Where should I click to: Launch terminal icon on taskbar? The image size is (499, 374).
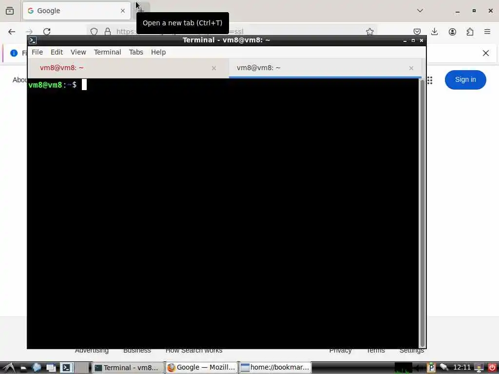coord(66,368)
